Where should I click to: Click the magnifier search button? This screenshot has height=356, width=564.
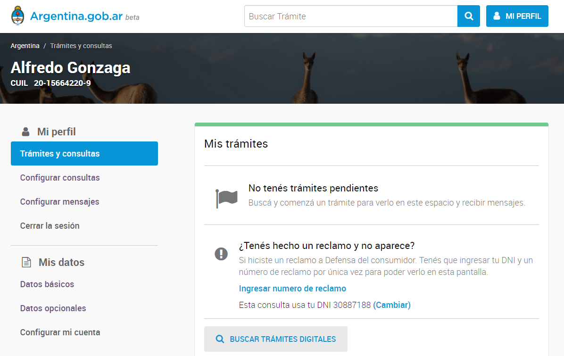point(468,16)
